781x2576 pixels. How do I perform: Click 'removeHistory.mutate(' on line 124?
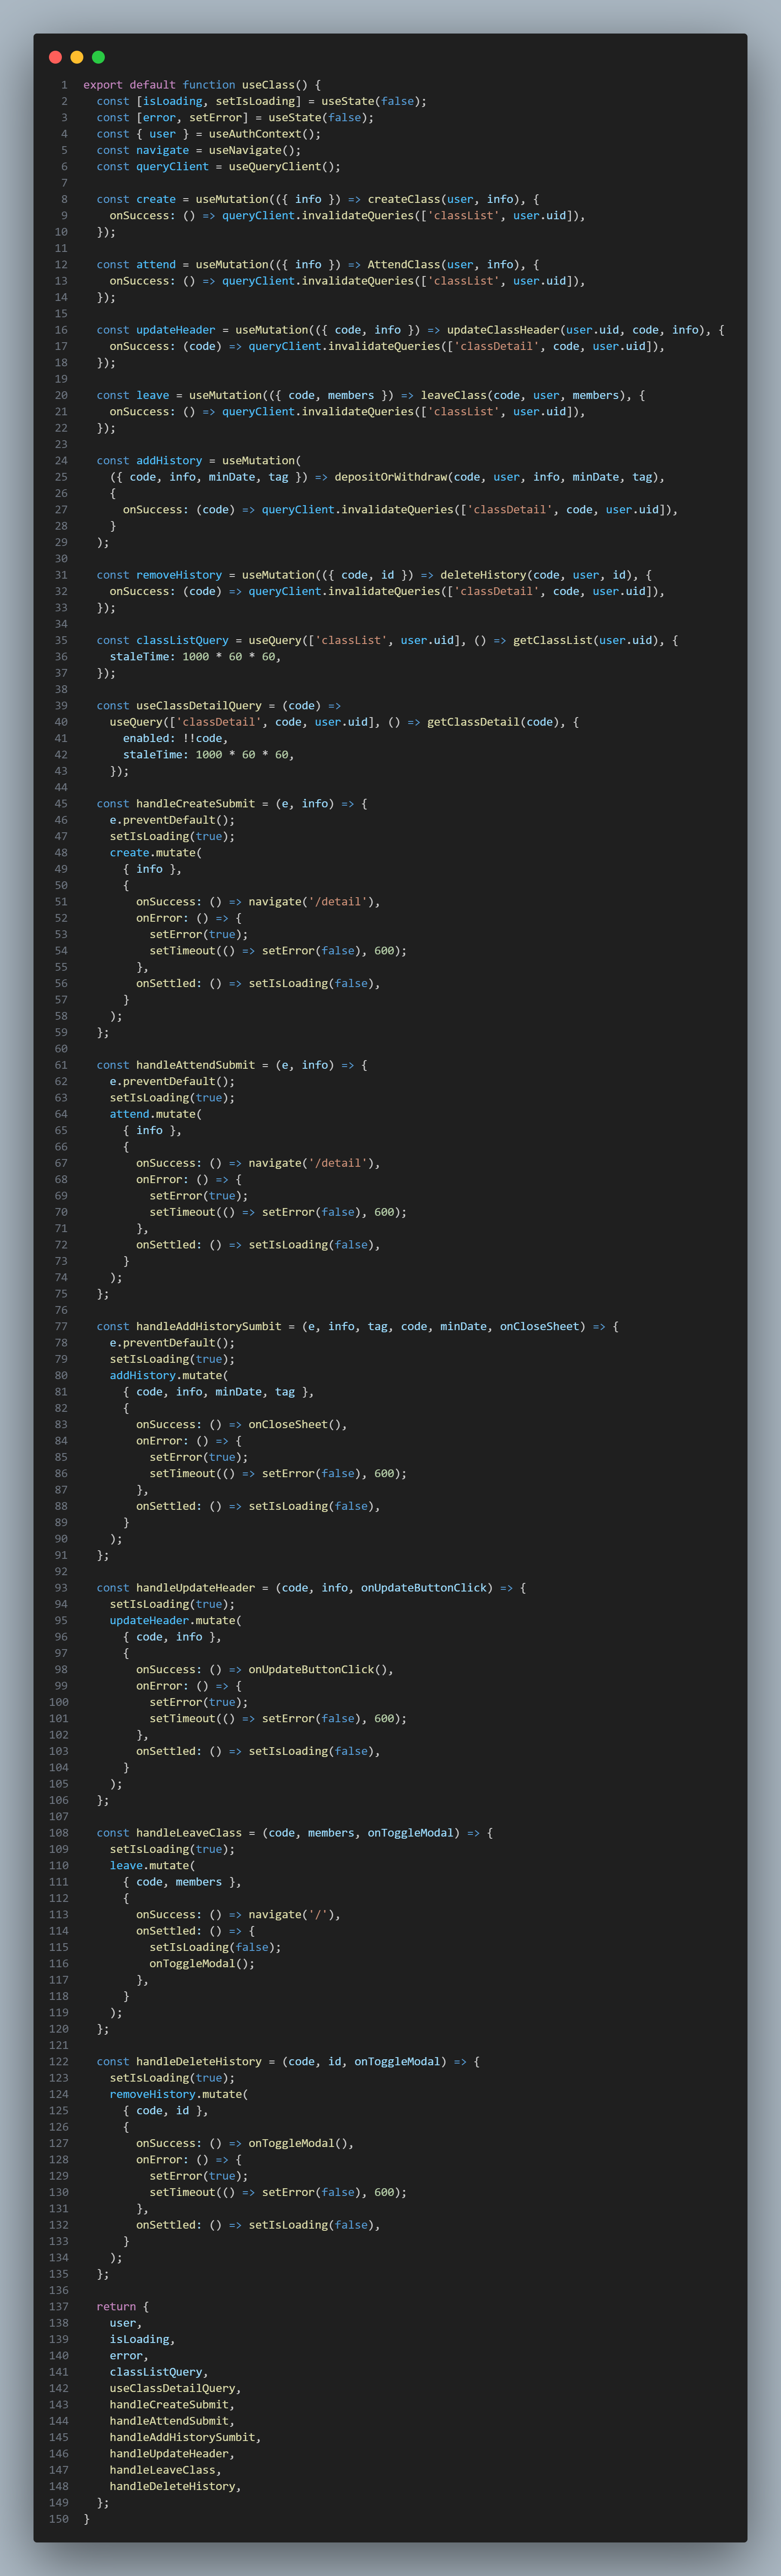click(x=179, y=2094)
